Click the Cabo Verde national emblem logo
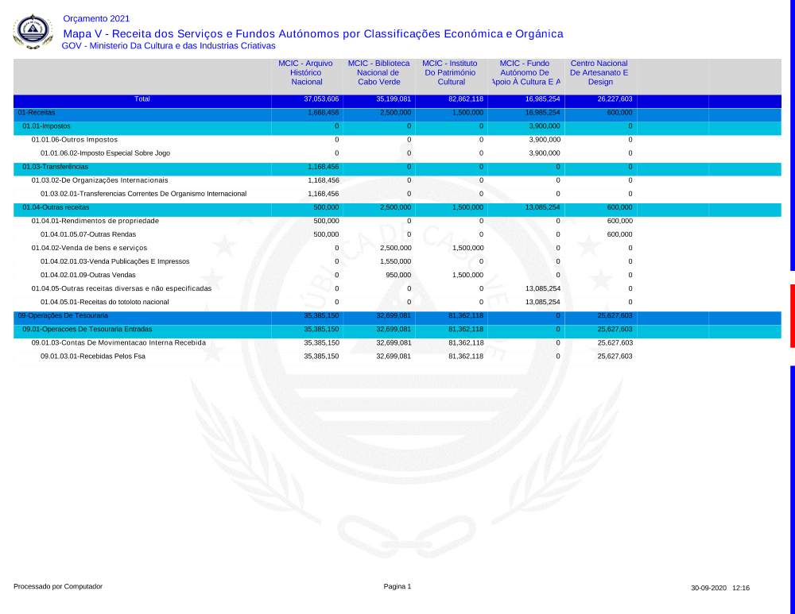795x614 pixels. pyautogui.click(x=33, y=32)
